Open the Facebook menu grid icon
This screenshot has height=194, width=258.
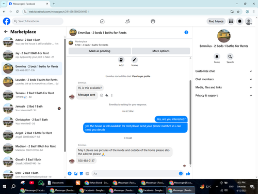pos(231,21)
